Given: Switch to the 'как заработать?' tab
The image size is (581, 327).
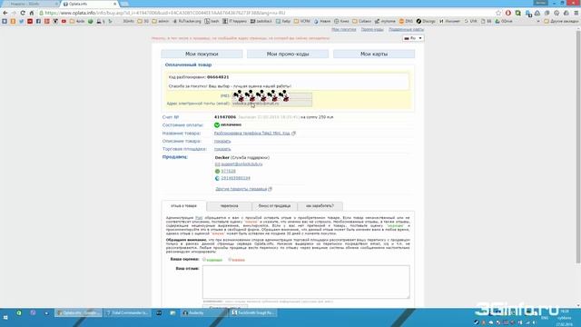Looking at the screenshot, I should click(x=320, y=206).
